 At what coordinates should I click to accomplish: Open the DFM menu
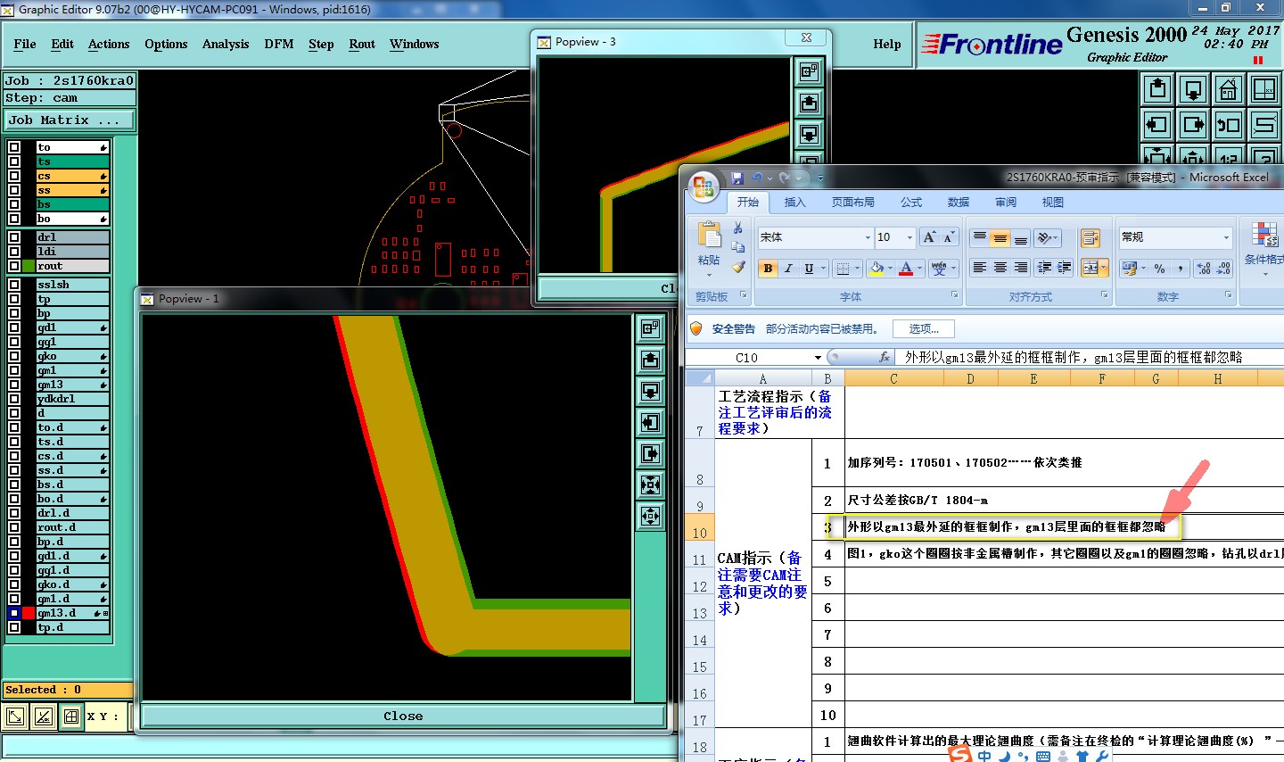pos(279,44)
